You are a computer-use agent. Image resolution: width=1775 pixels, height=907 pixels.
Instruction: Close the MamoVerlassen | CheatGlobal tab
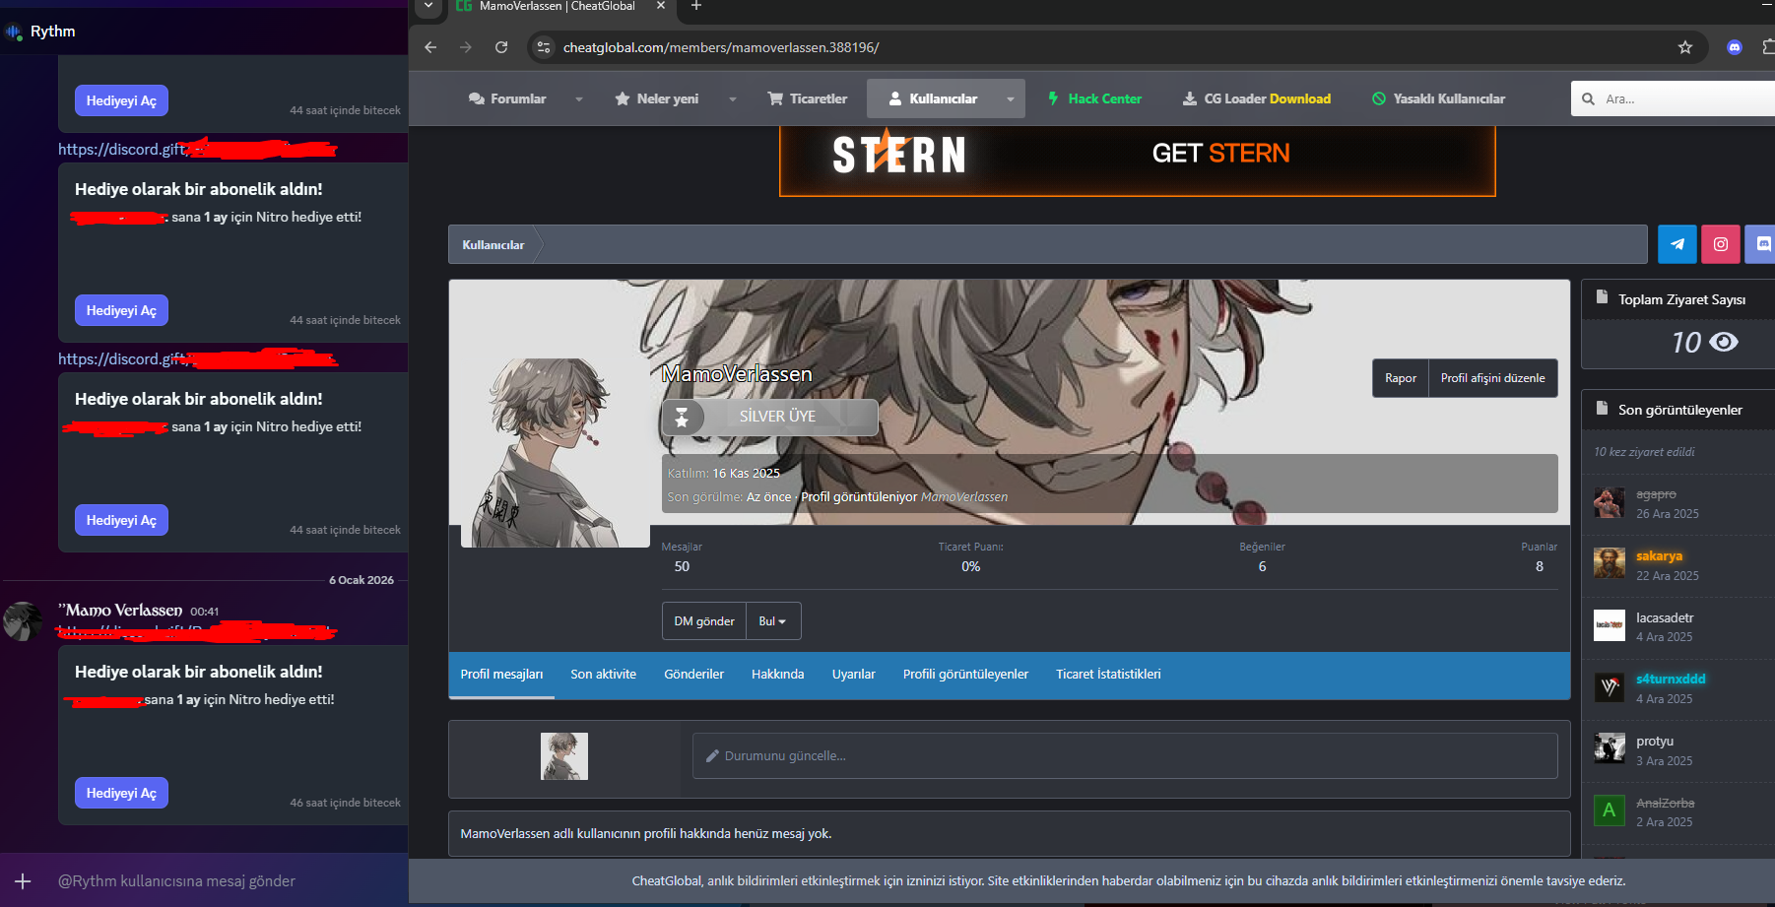(x=661, y=6)
